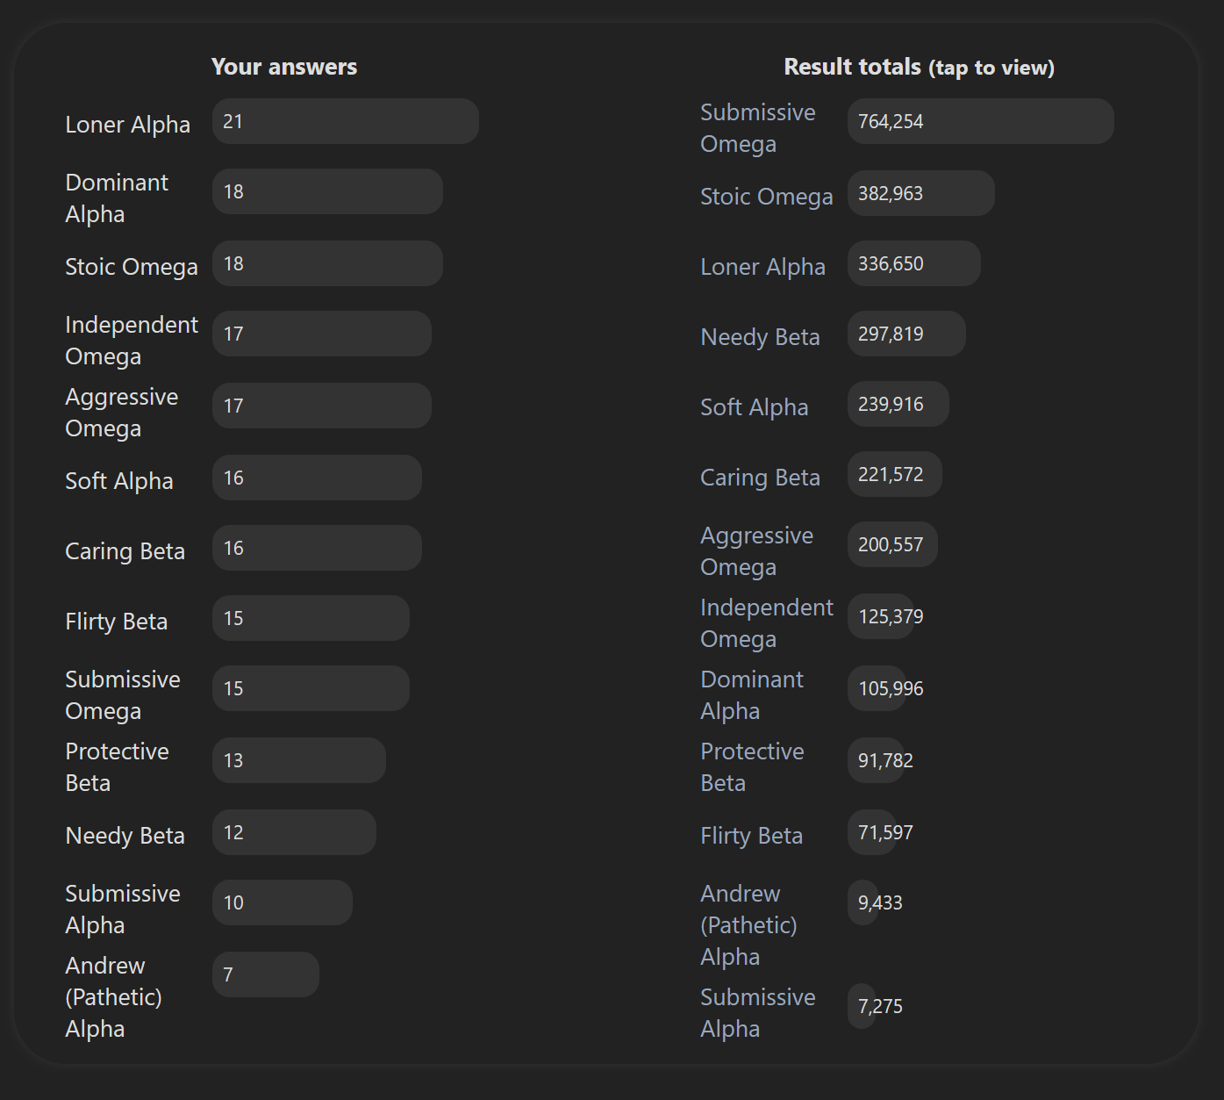Click the Your answers bar showing 10
Viewport: 1224px width, 1100px height.
point(283,902)
